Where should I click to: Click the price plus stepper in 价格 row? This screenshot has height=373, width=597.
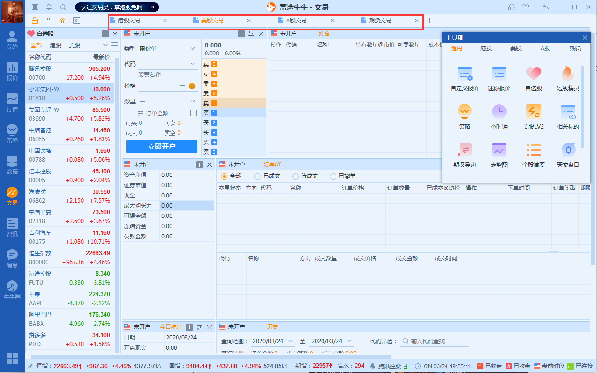coord(183,86)
